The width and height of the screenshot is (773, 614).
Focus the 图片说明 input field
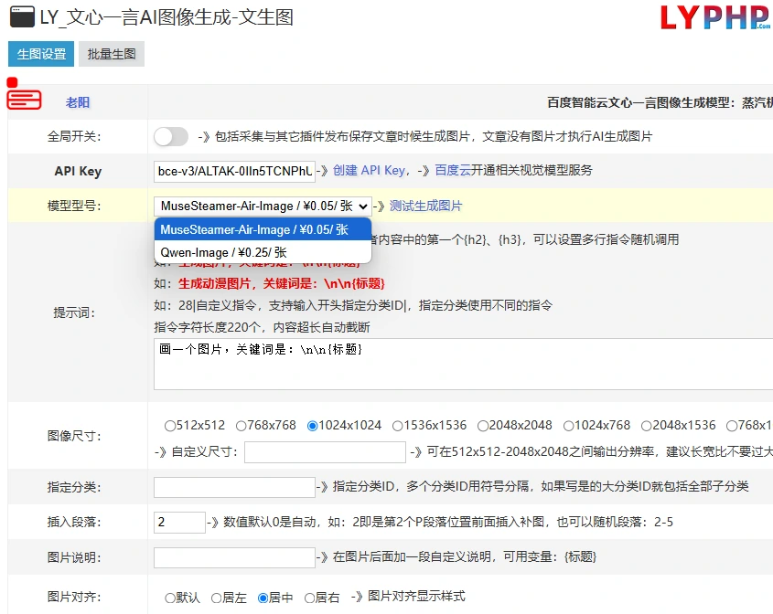[234, 557]
